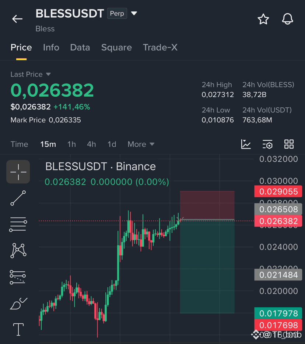Viewport: 305px width, 344px height.
Task: Select the 1d timeframe
Action: coord(112,144)
